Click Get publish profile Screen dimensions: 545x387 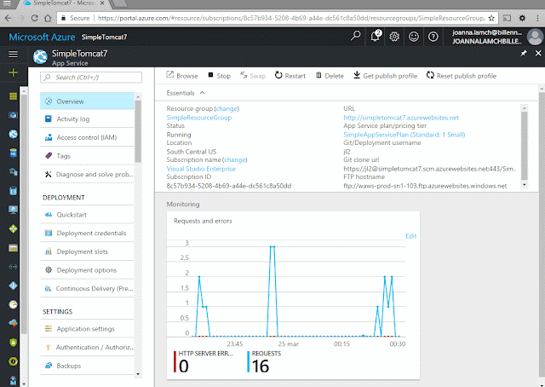point(386,76)
